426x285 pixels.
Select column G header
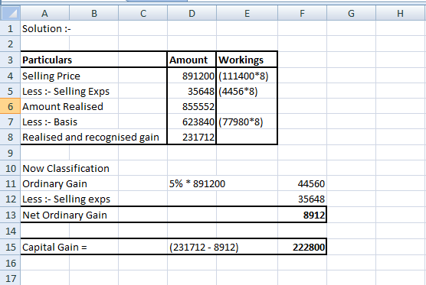(351, 13)
